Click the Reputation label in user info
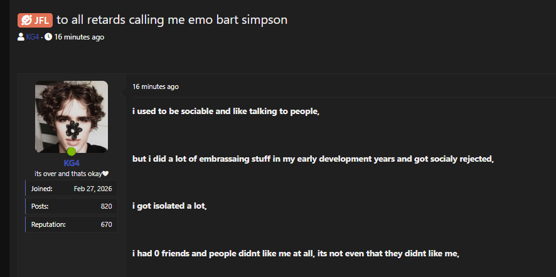 [48, 224]
